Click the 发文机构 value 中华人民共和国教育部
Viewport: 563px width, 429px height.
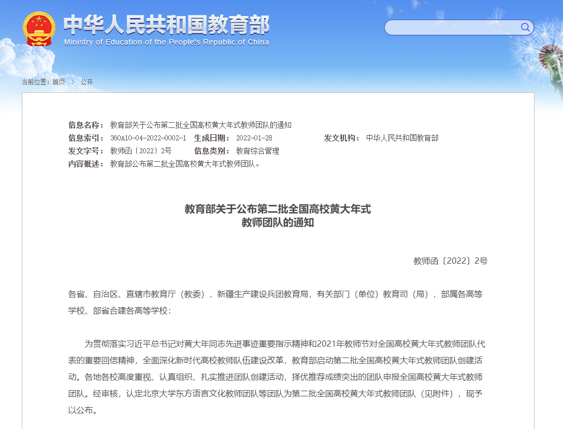[402, 138]
